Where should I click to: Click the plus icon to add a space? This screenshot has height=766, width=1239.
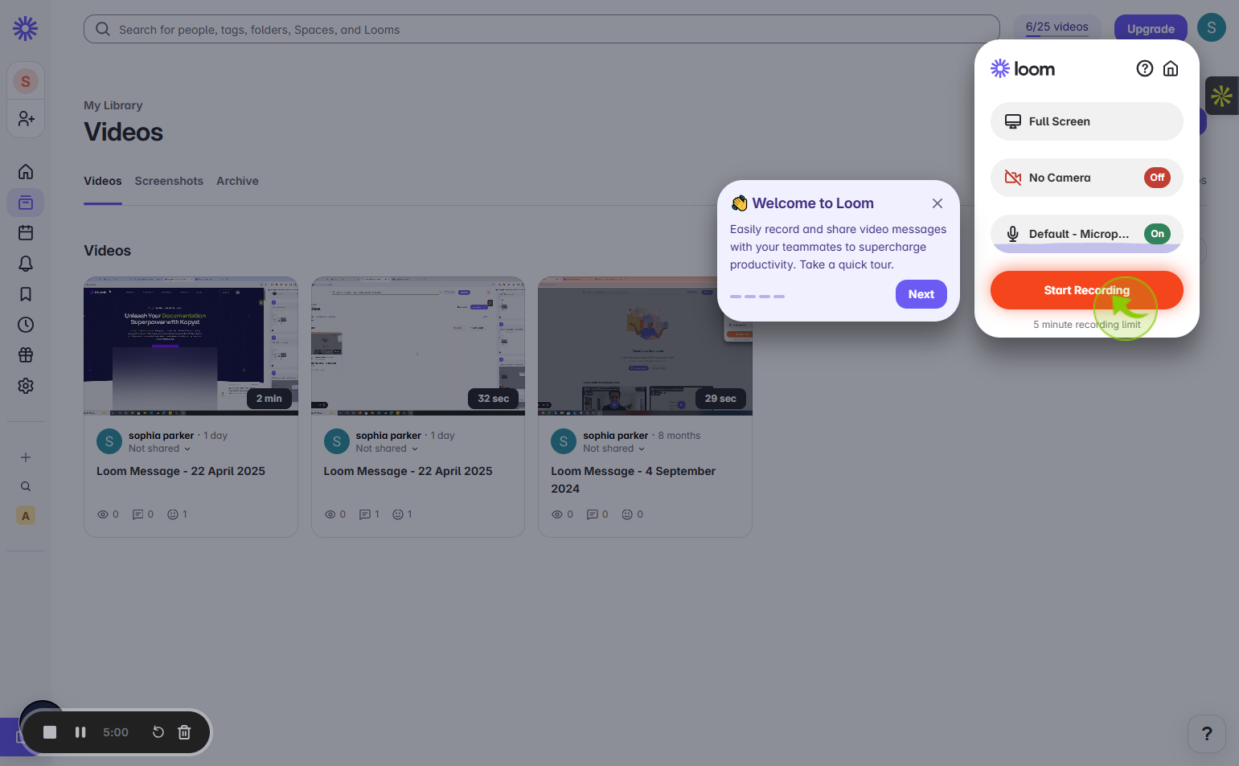click(26, 457)
